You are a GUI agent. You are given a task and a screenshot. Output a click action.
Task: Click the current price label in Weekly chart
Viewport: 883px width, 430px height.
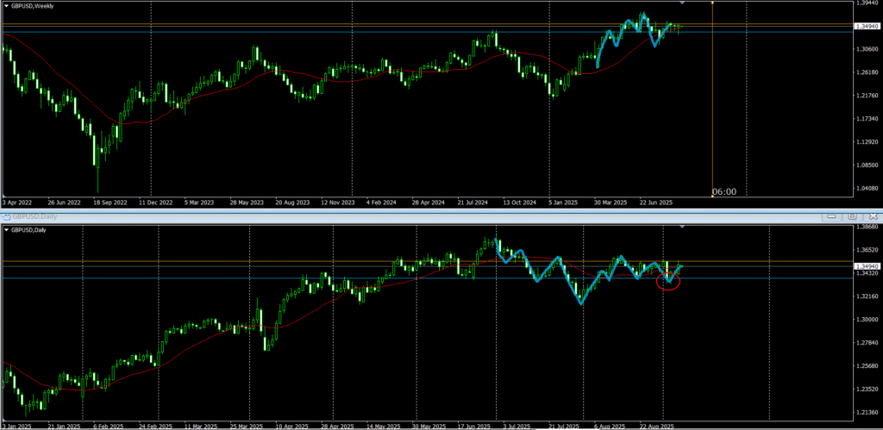click(x=867, y=27)
